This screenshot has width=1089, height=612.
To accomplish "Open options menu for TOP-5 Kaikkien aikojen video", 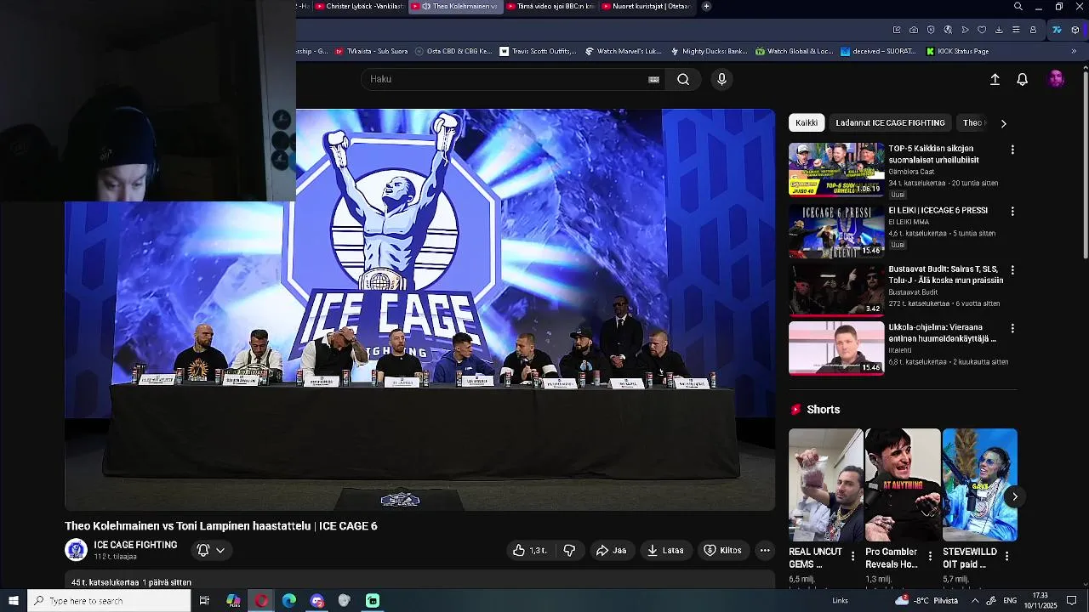I will click(1012, 150).
